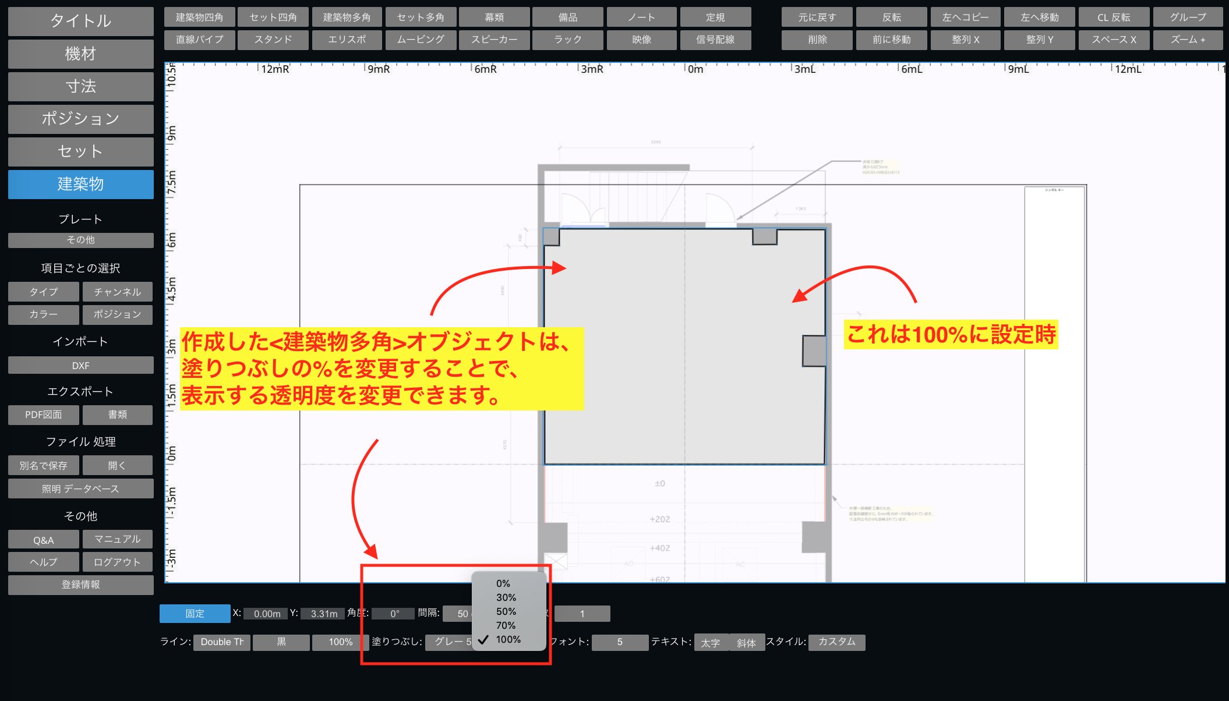The height and width of the screenshot is (701, 1229).
Task: Select the セット多角 tool
Action: pos(421,17)
